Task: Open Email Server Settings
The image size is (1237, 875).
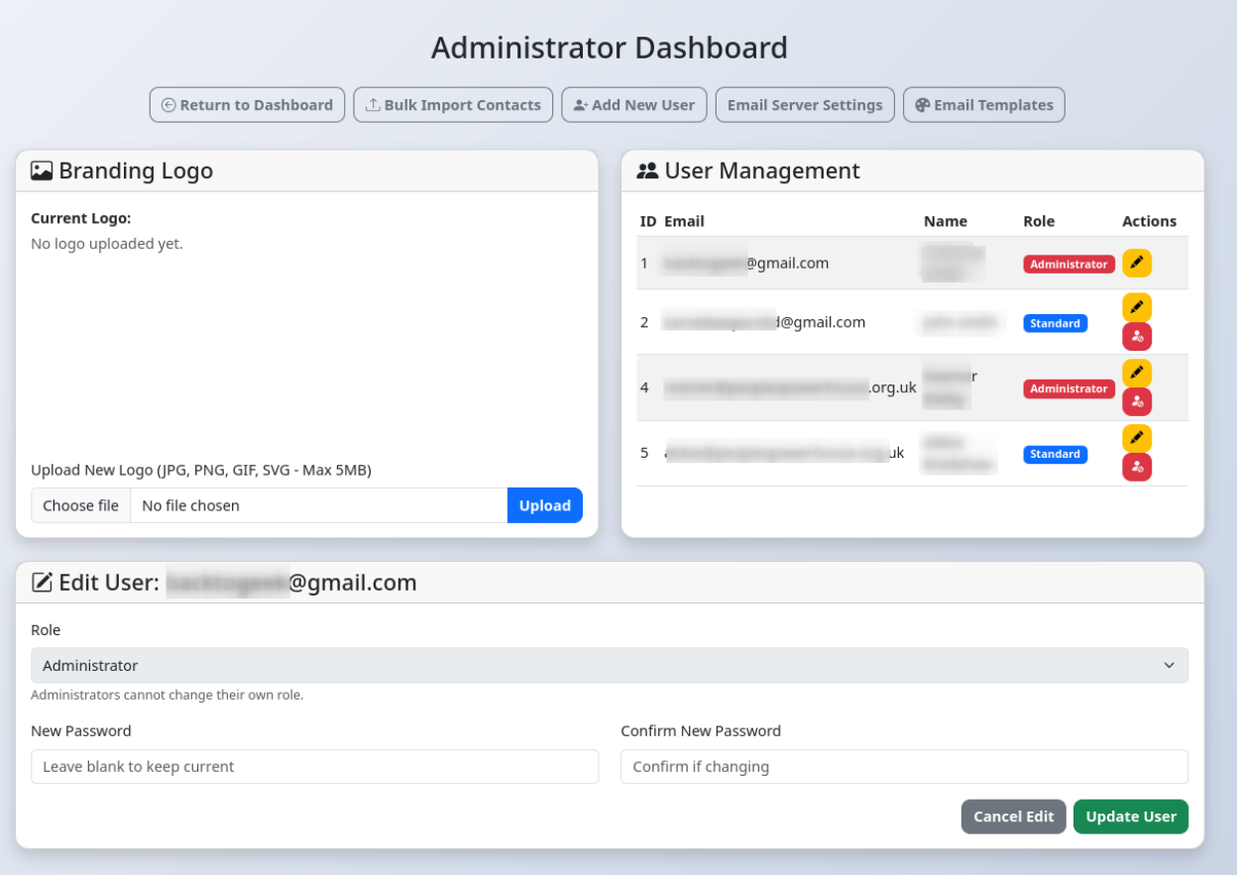Action: pyautogui.click(x=804, y=105)
